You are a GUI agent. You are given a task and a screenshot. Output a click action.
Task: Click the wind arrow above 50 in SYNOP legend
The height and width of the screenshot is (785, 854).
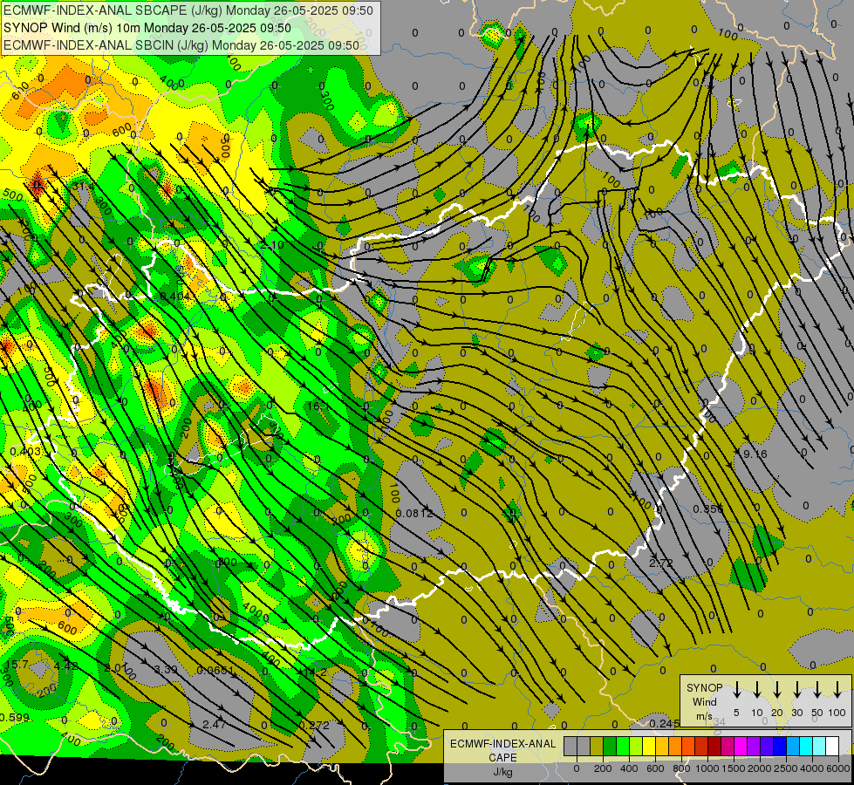coord(817,690)
